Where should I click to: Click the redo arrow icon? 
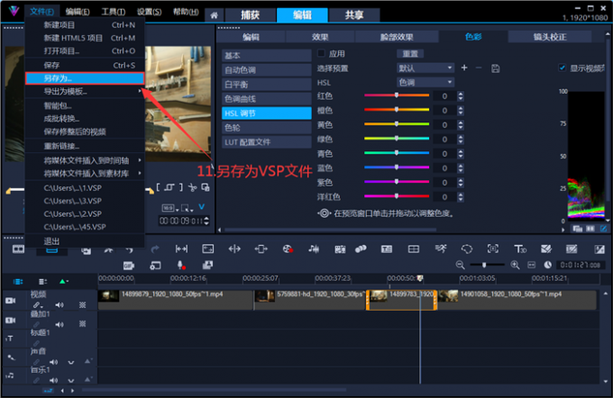(155, 249)
